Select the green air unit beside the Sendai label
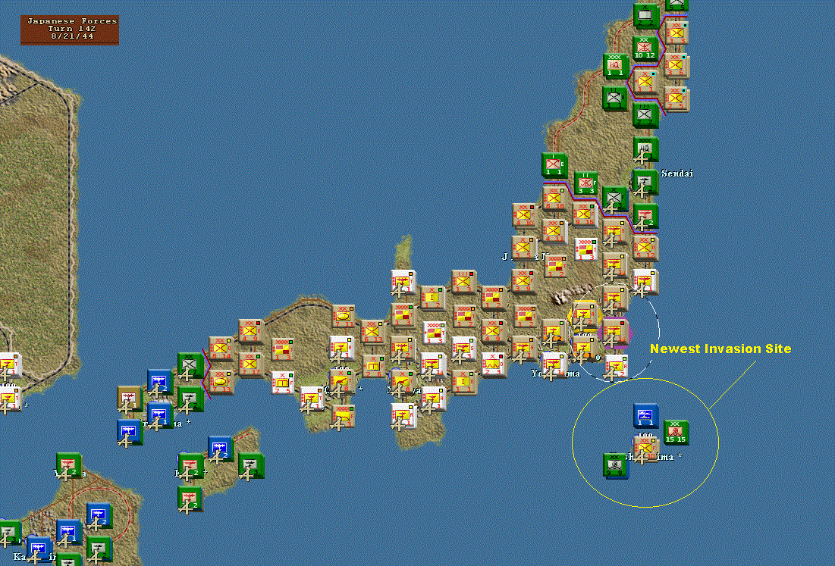Screen dimensions: 835x566 [645, 182]
